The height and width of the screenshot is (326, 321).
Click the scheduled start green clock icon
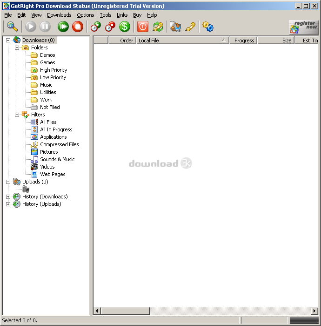(96, 27)
